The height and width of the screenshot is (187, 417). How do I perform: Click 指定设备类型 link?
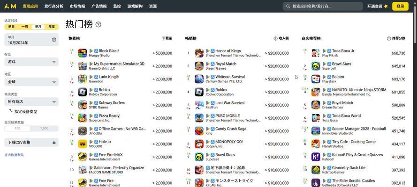26,112
